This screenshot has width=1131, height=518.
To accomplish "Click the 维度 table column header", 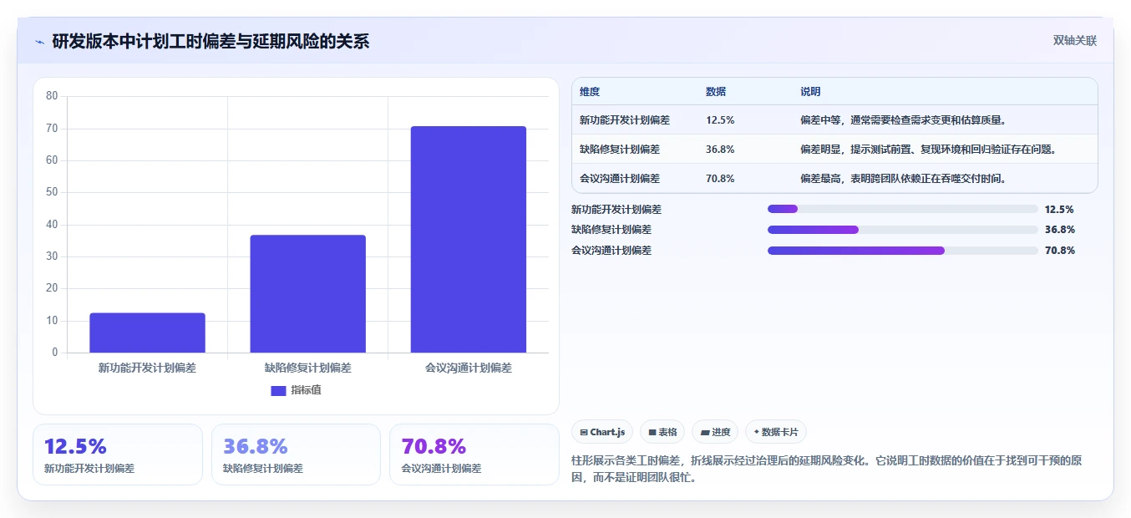I will coord(590,92).
